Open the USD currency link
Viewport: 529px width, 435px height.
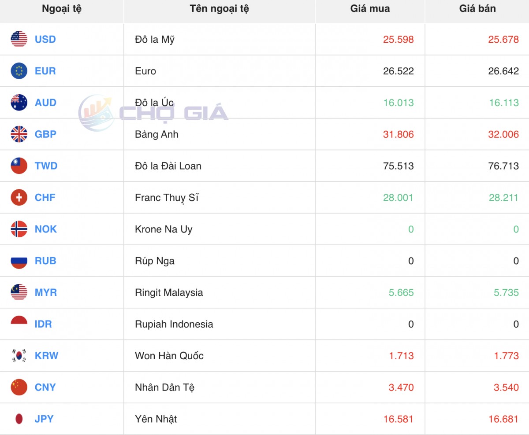pos(45,39)
